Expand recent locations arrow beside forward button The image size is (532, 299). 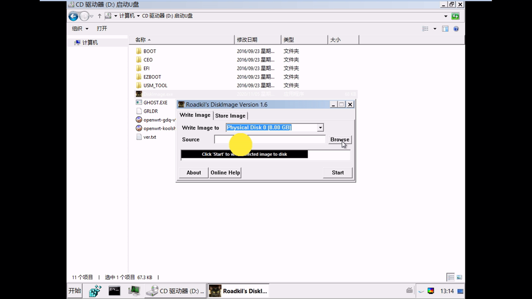point(93,16)
